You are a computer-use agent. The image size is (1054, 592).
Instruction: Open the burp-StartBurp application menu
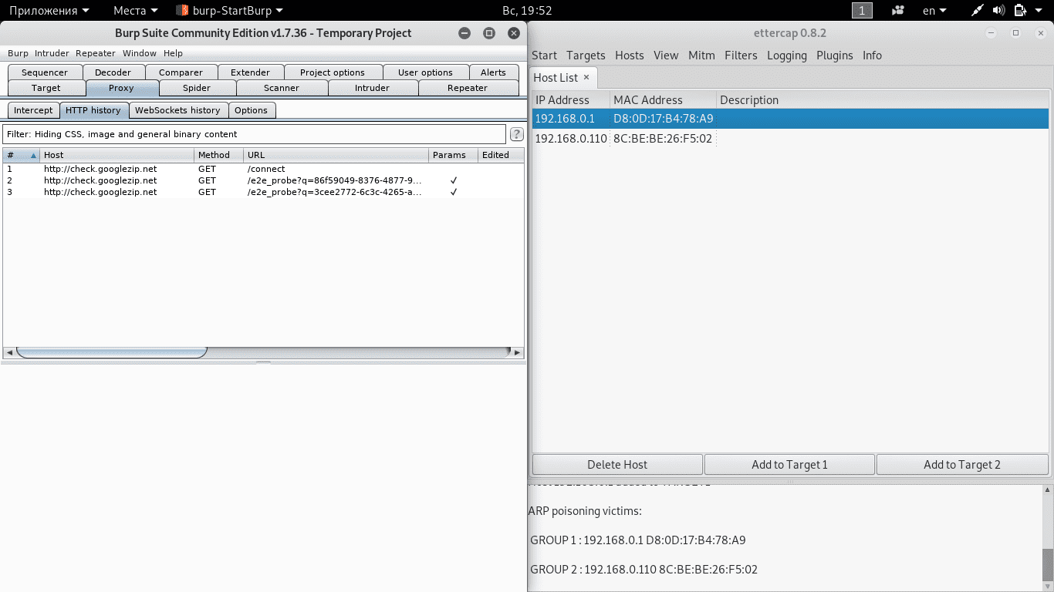click(x=229, y=11)
